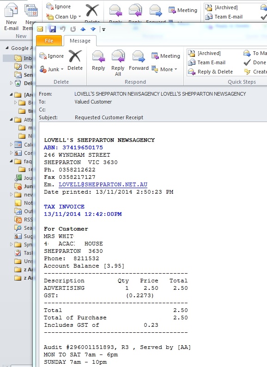Select the To Manager quick step
The image size is (267, 367).
[x=255, y=53]
